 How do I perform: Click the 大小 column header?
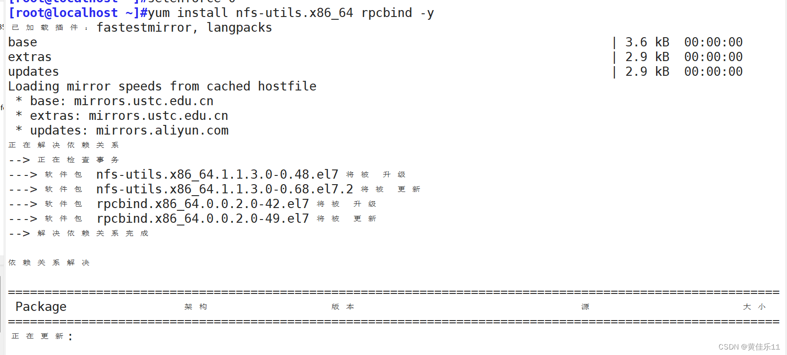click(754, 307)
